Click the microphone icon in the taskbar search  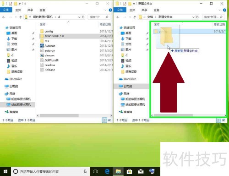85,171
